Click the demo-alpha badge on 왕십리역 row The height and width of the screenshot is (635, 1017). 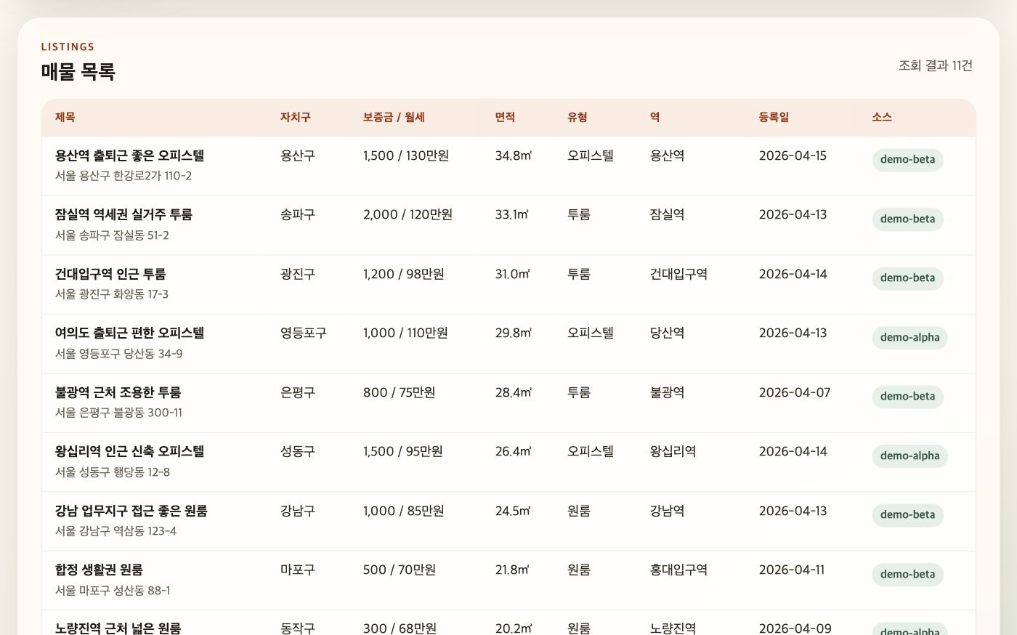909,456
